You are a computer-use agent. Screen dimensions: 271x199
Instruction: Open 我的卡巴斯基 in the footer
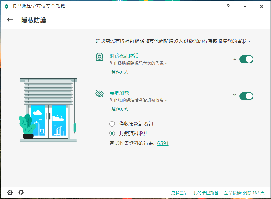pyautogui.click(x=206, y=193)
